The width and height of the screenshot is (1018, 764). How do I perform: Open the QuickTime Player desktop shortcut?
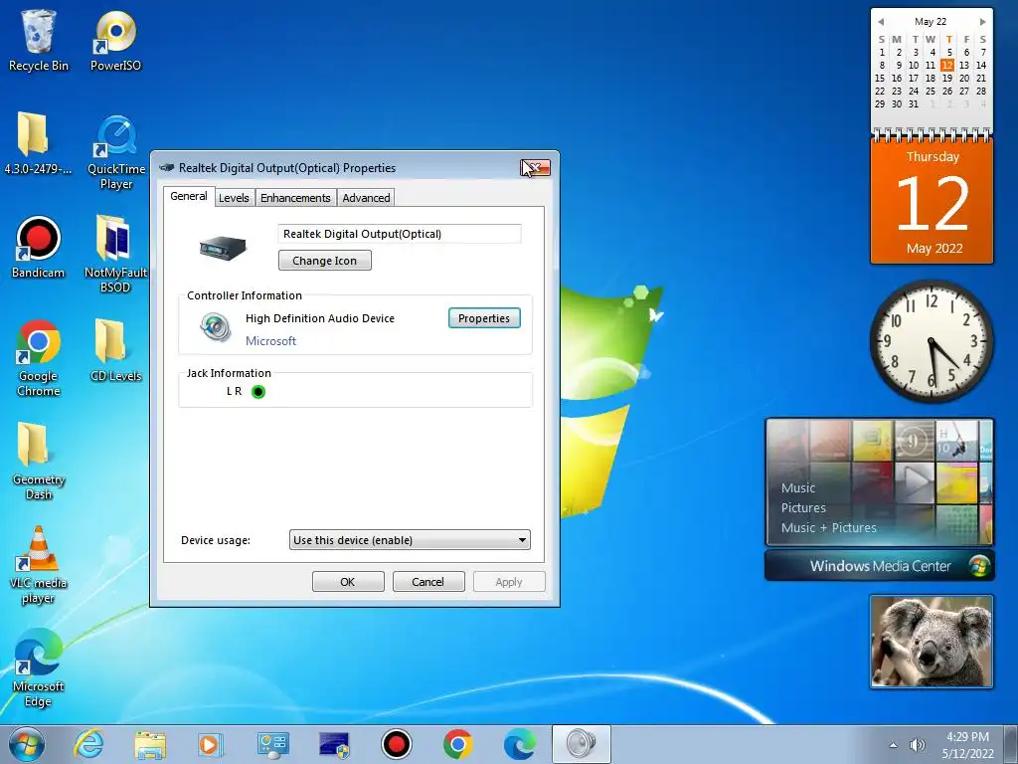pos(116,152)
